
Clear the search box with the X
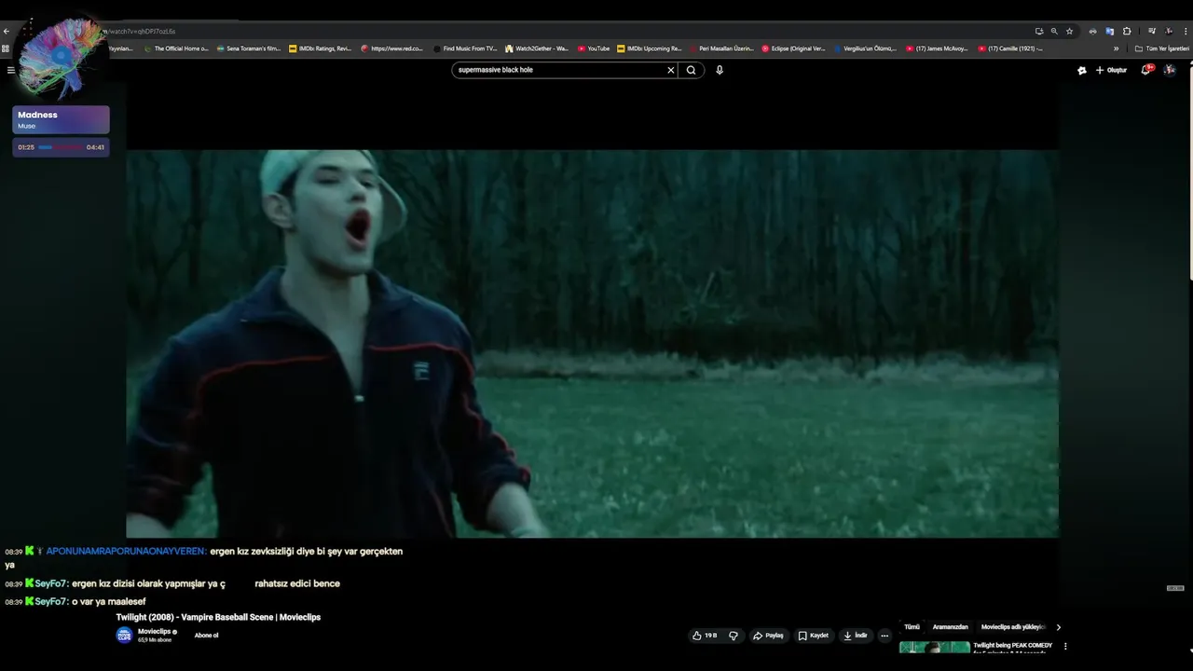pos(670,70)
